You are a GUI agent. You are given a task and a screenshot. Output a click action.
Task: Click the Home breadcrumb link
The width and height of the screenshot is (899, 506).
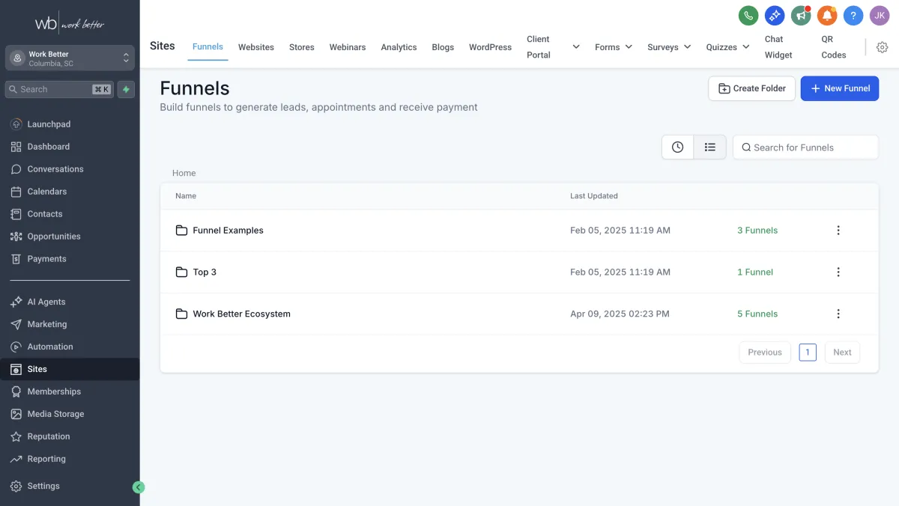point(184,173)
